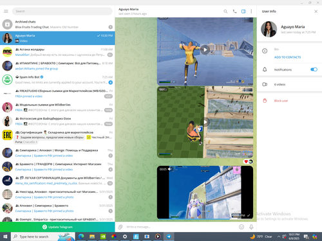Open Archived chats folder
Image resolution: width=322 pixels, height=241 pixels.
click(57, 24)
